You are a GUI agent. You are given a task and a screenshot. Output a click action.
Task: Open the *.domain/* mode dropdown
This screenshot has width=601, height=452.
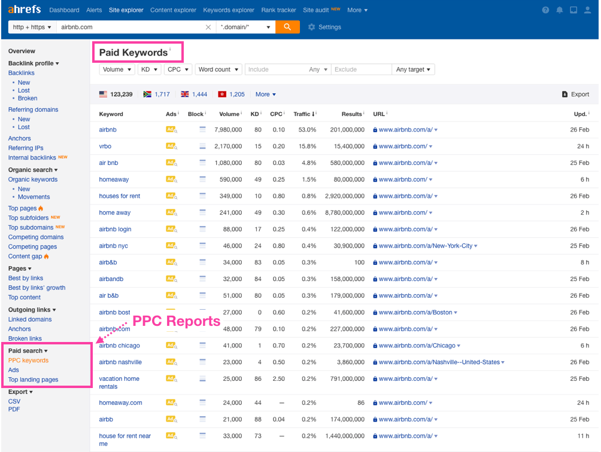click(x=245, y=27)
